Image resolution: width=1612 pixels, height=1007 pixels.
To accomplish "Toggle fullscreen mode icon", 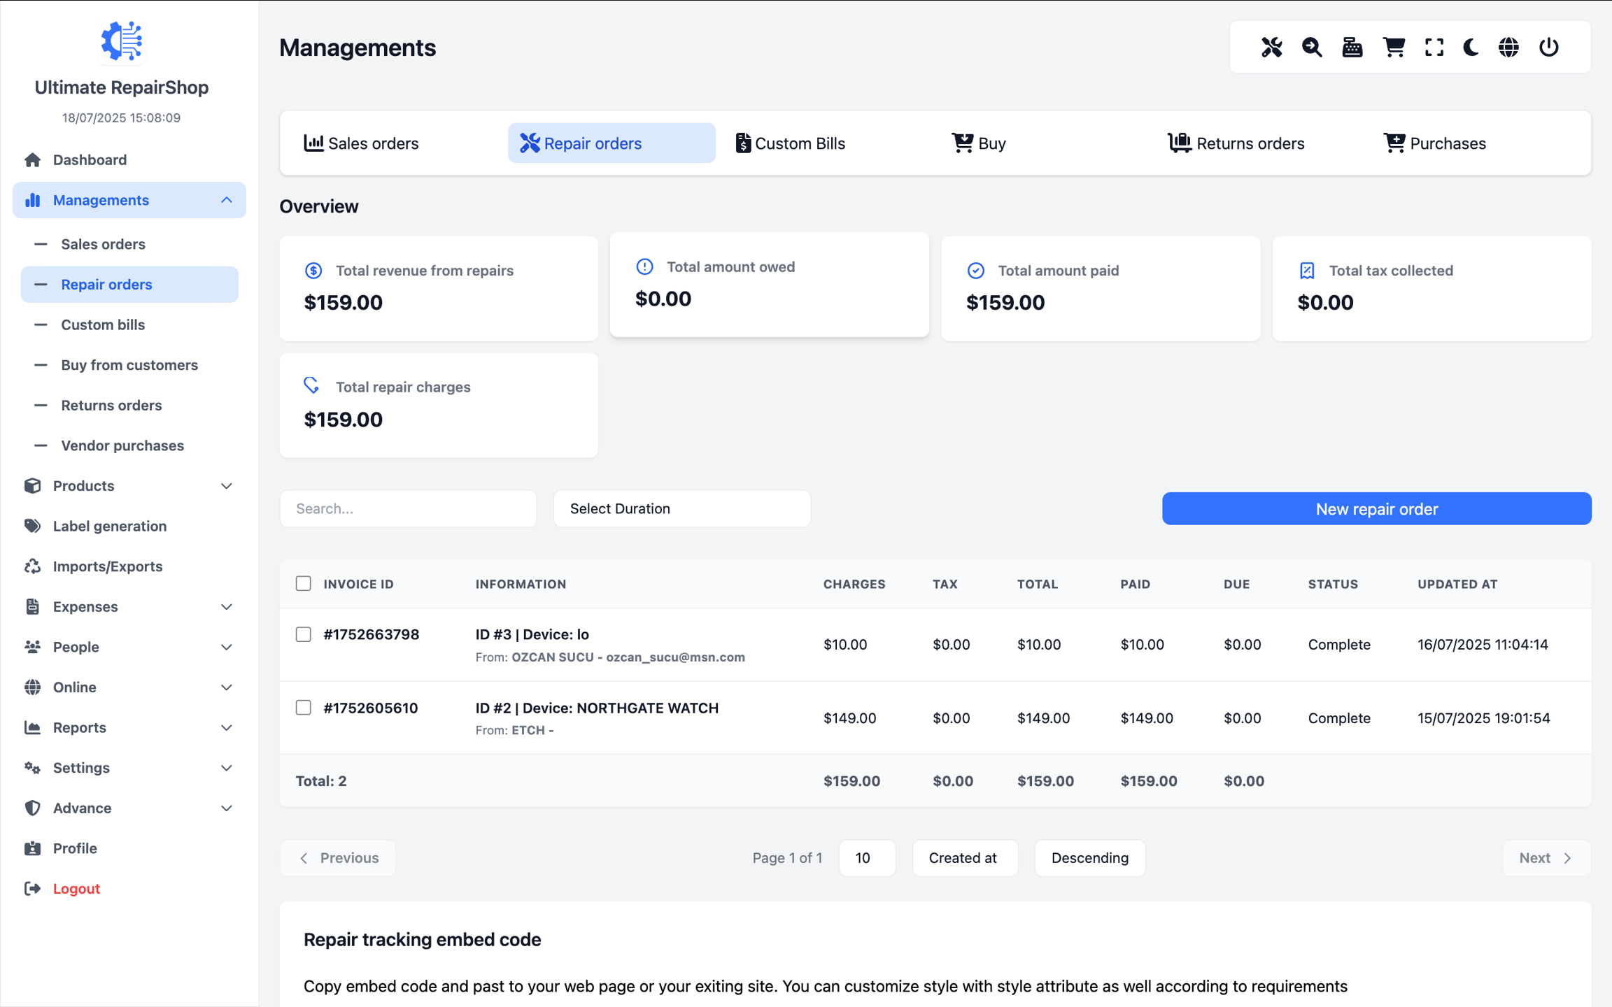I will click(x=1434, y=48).
